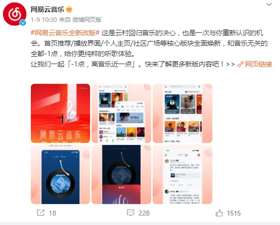Open the comments speech bubble icon

pos(130,213)
